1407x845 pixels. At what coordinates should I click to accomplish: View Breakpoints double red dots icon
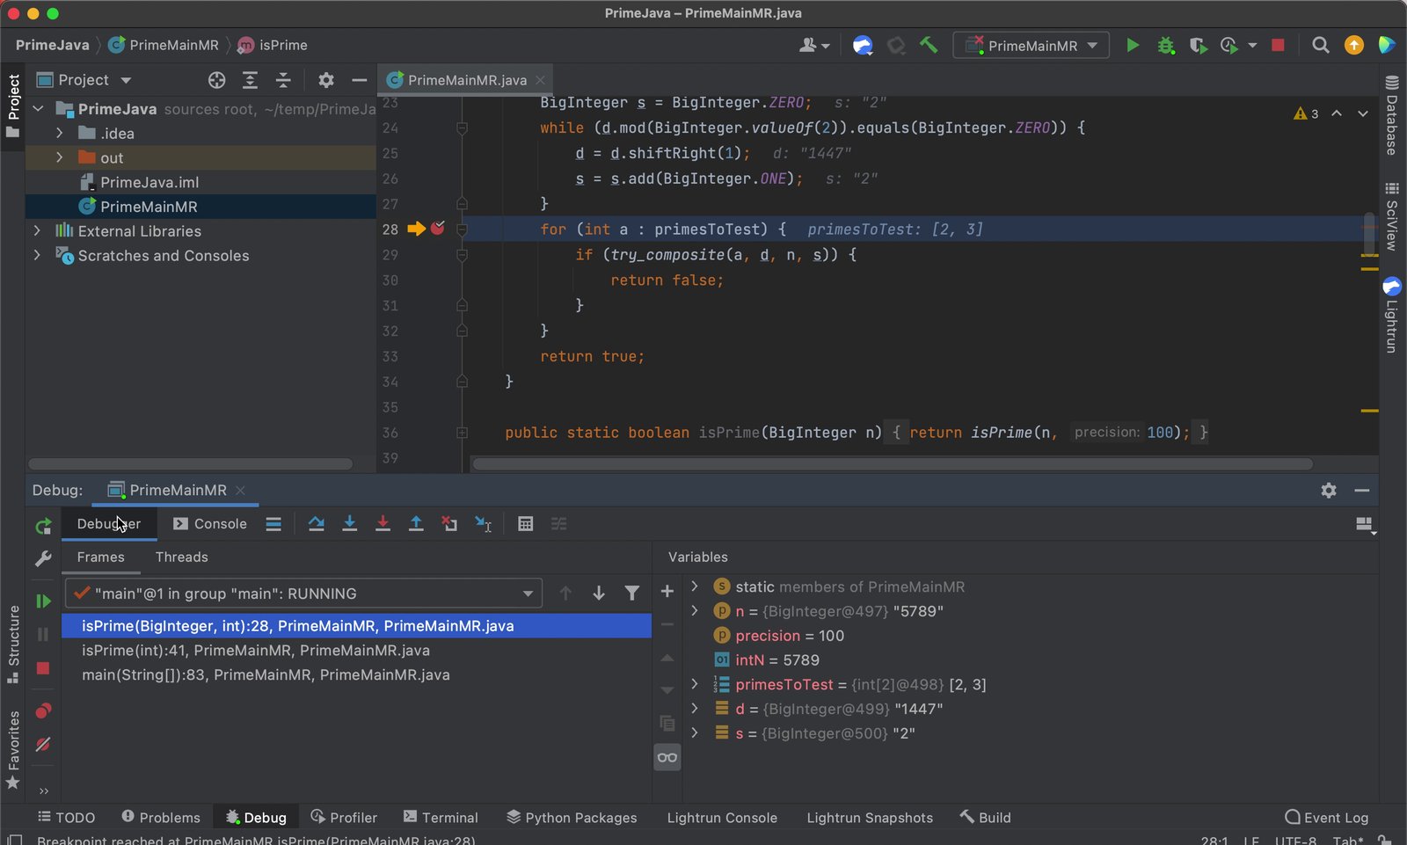pos(43,710)
